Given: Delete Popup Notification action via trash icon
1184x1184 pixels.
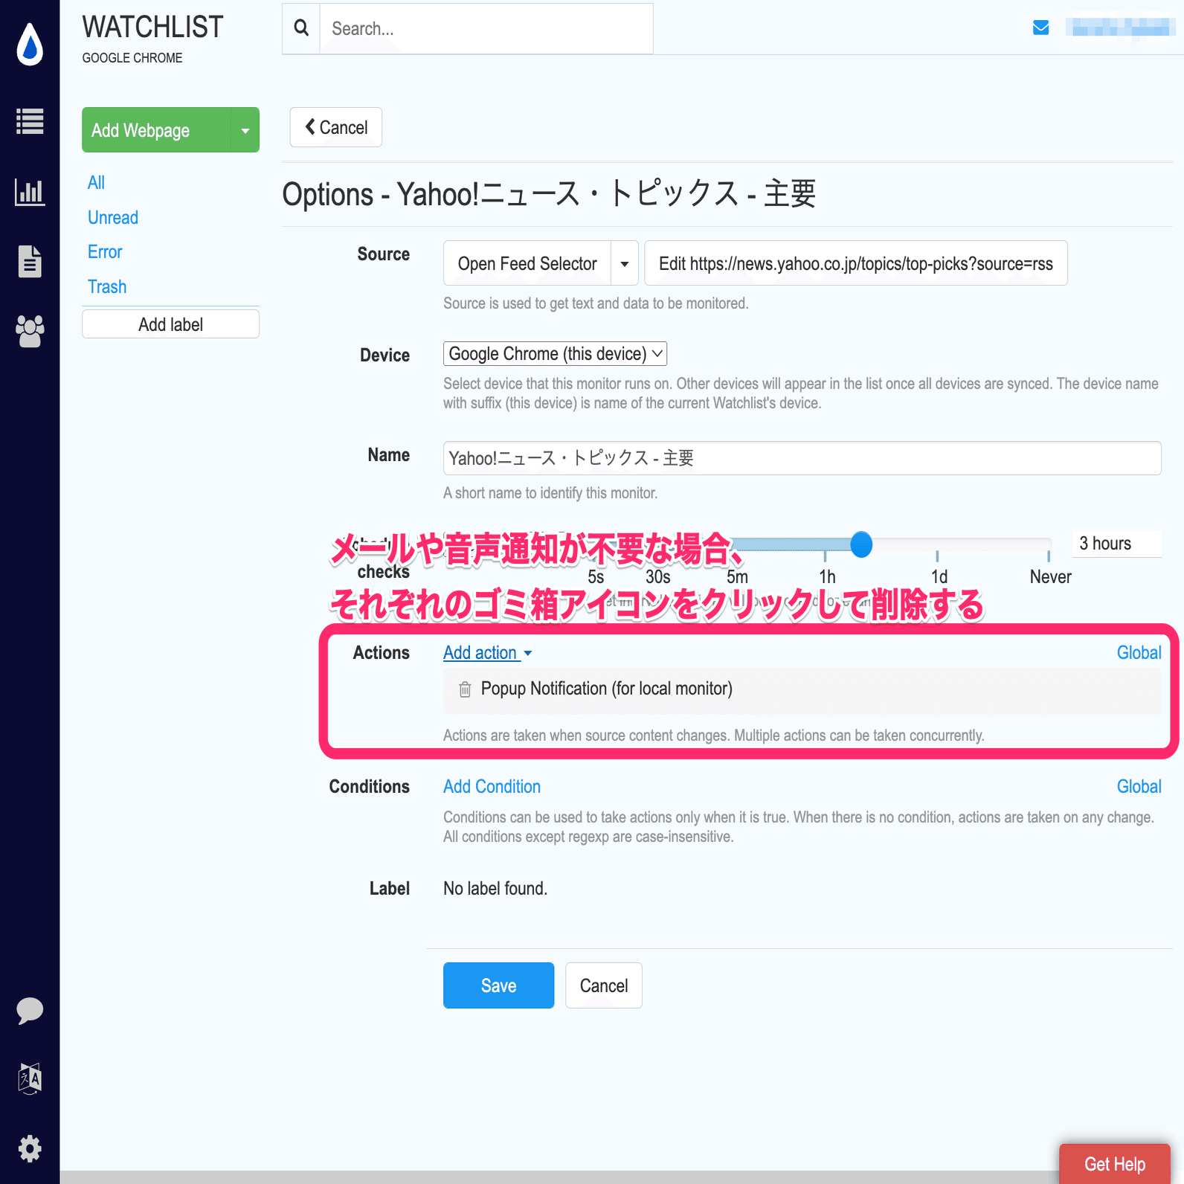Looking at the screenshot, I should click(x=465, y=689).
